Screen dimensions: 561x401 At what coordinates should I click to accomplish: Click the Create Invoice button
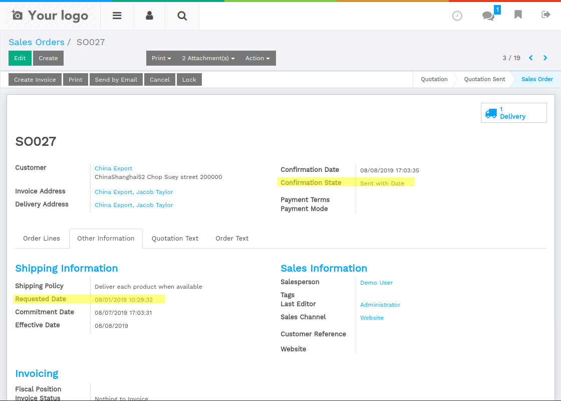click(35, 79)
